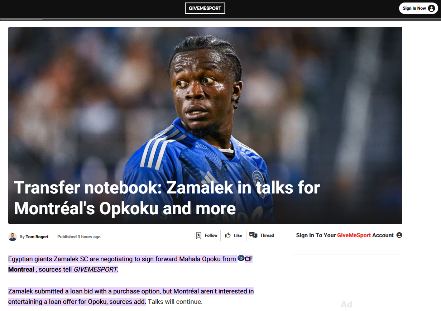This screenshot has width=441, height=311.
Task: Click the Like label
Action: click(238, 236)
